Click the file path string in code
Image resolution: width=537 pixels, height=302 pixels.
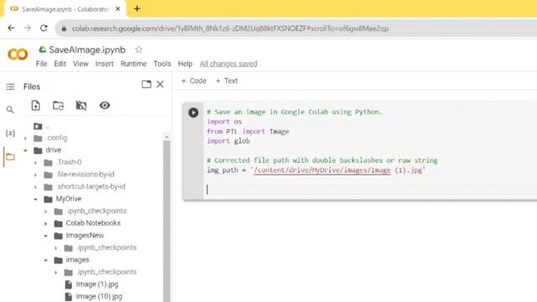pos(337,170)
